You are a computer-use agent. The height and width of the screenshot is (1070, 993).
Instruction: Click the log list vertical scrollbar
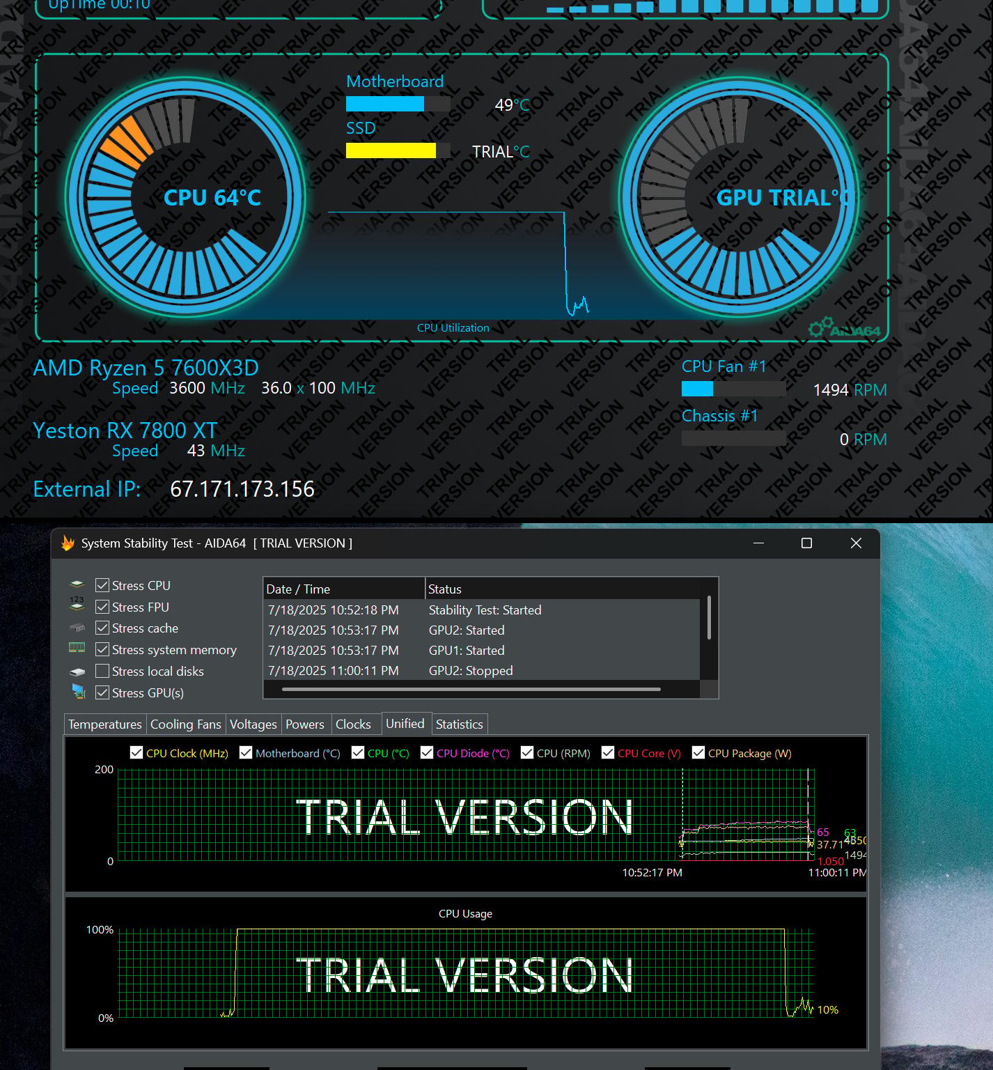tap(709, 617)
